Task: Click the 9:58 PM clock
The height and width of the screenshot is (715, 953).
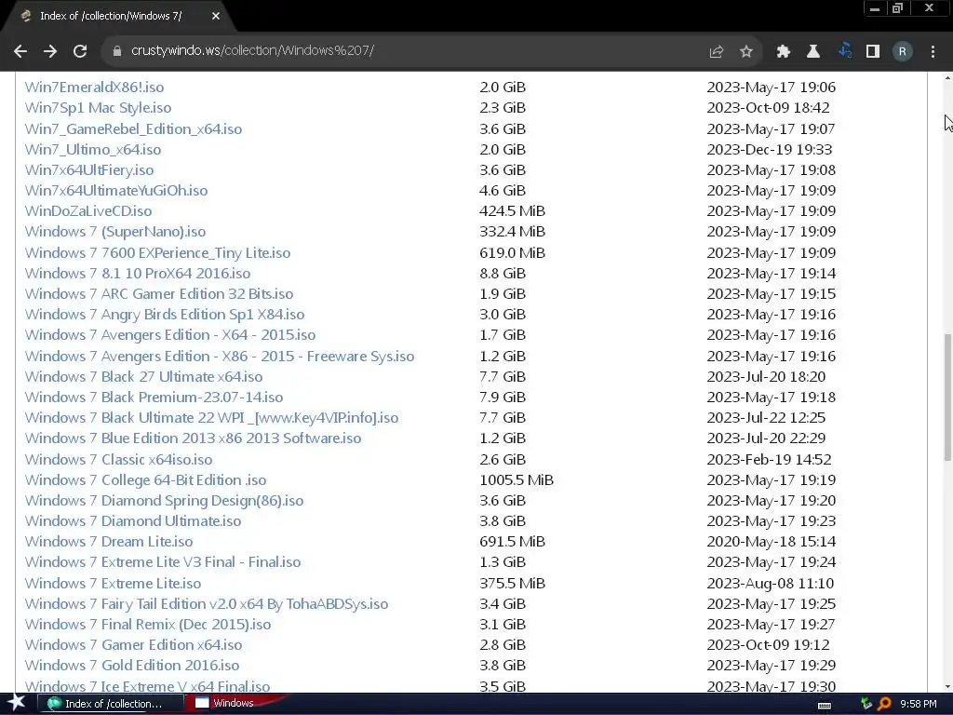Action: pyautogui.click(x=919, y=704)
